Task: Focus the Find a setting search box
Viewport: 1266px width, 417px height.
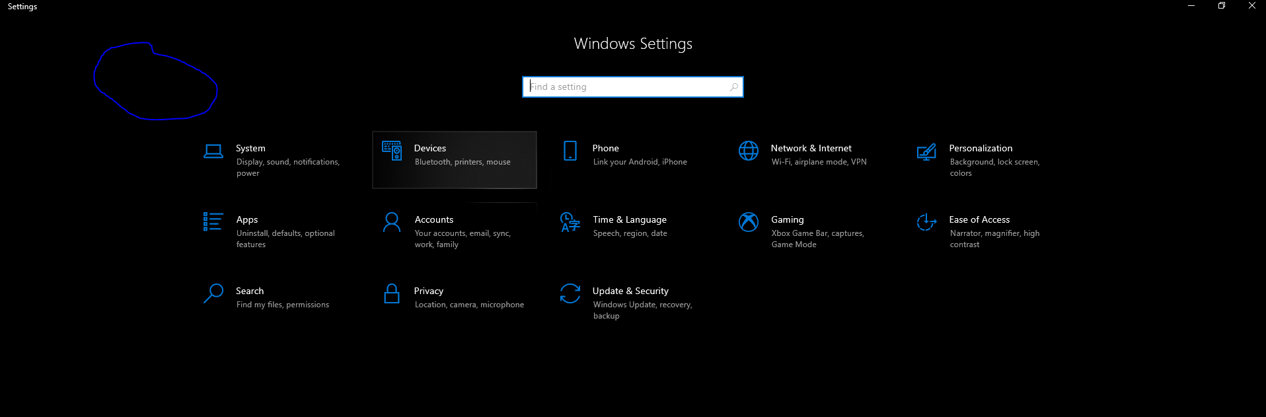Action: [x=632, y=87]
